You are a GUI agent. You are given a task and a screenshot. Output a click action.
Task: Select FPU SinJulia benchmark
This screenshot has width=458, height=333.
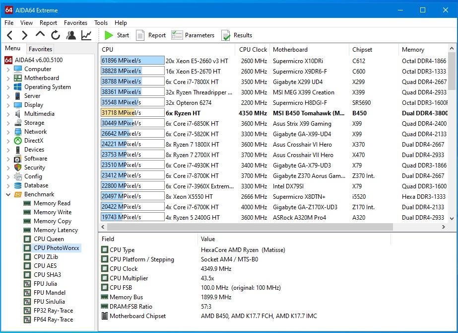click(x=49, y=302)
